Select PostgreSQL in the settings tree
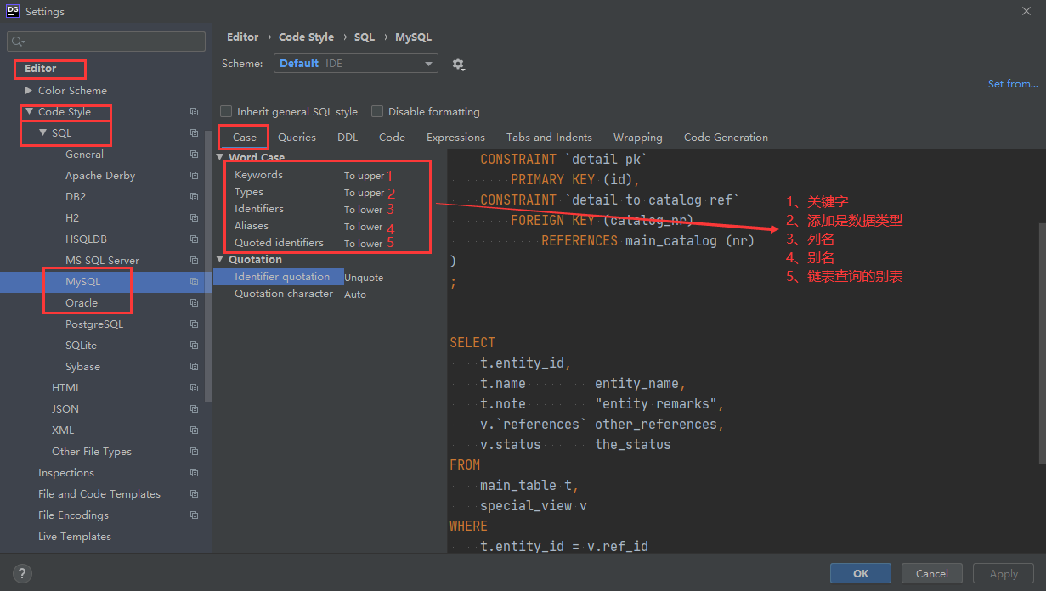 coord(94,324)
